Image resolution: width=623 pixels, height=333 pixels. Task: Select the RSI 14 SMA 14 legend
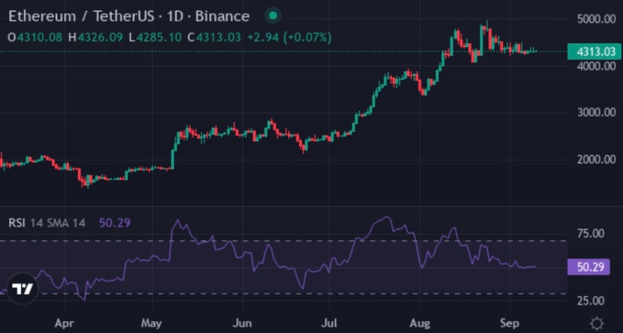click(x=47, y=223)
